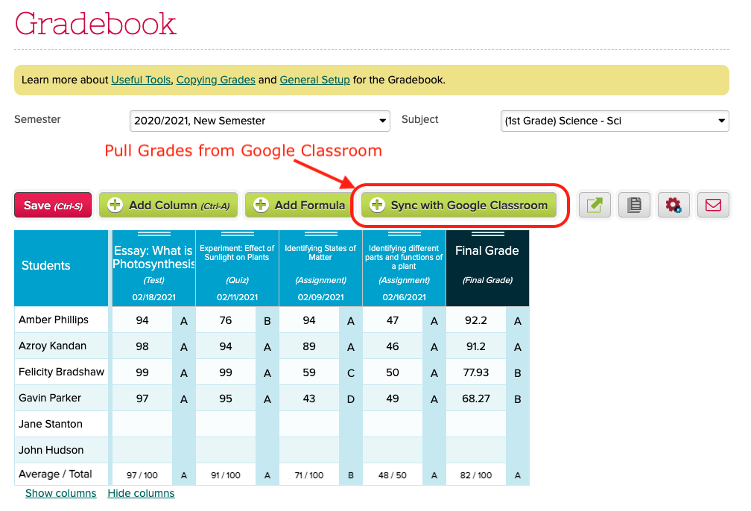This screenshot has width=751, height=511.
Task: Click the Add Column button
Action: [x=168, y=205]
